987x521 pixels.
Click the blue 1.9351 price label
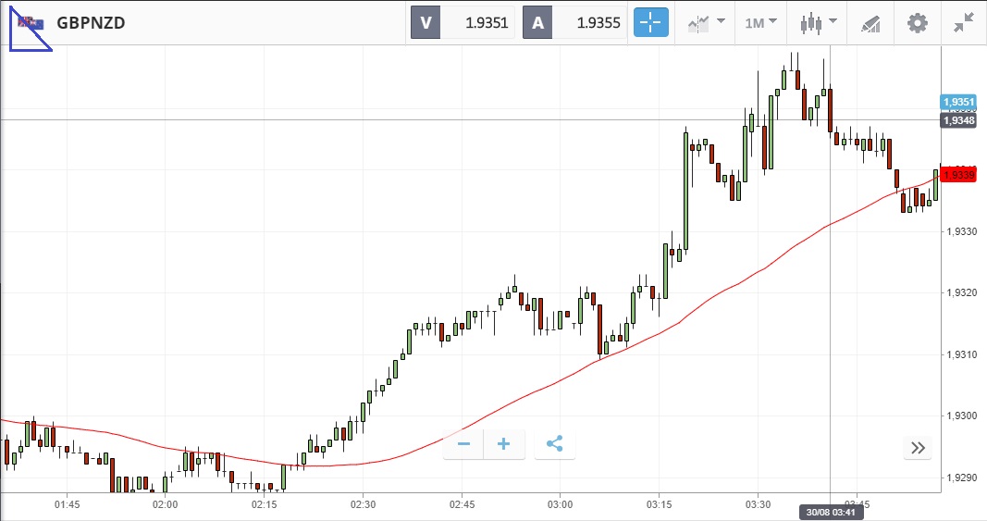pos(957,102)
